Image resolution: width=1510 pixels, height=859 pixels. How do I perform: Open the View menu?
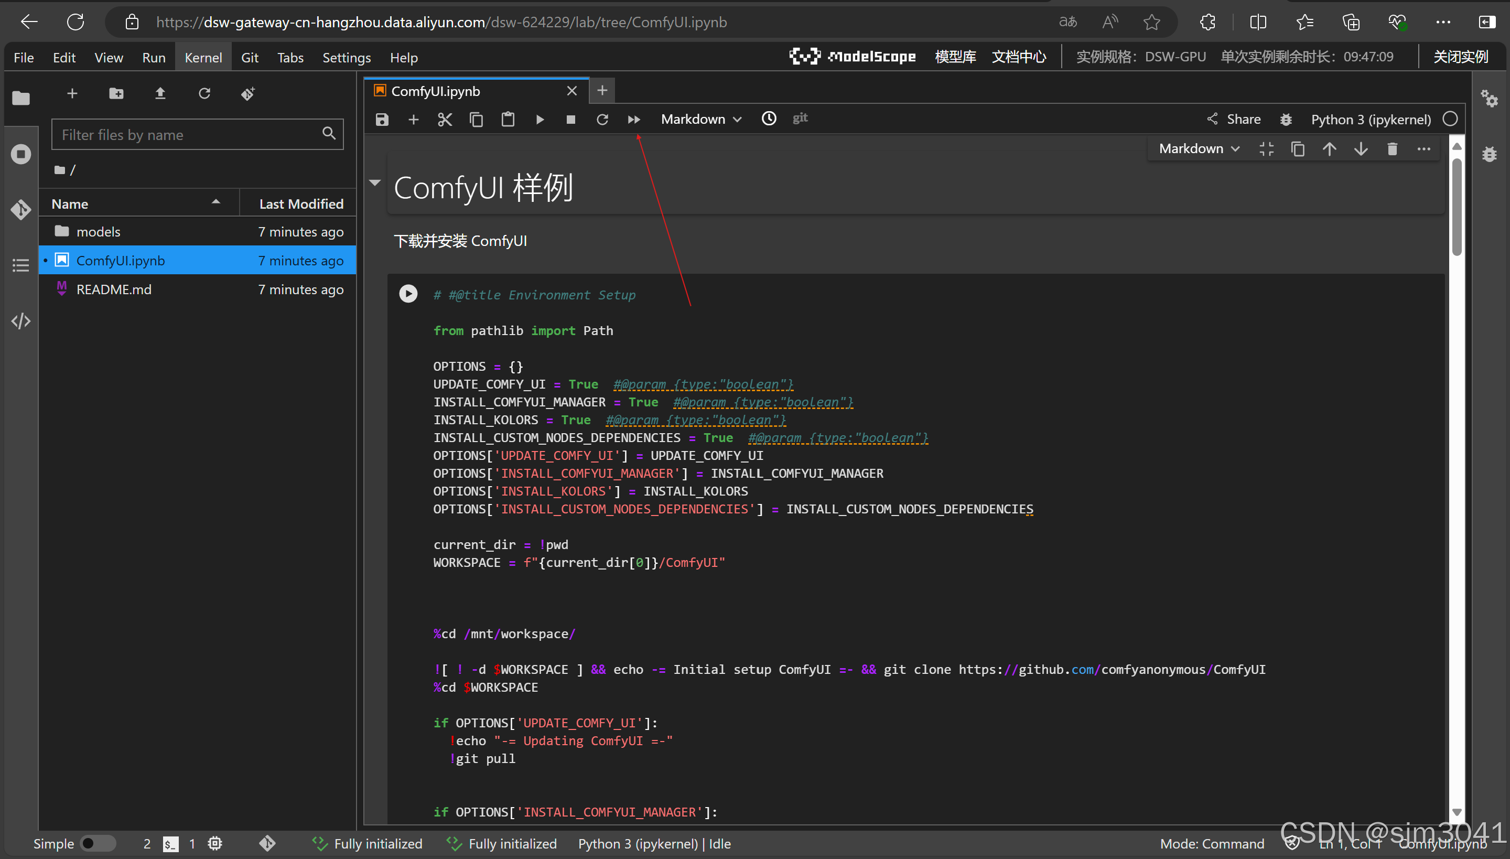109,57
